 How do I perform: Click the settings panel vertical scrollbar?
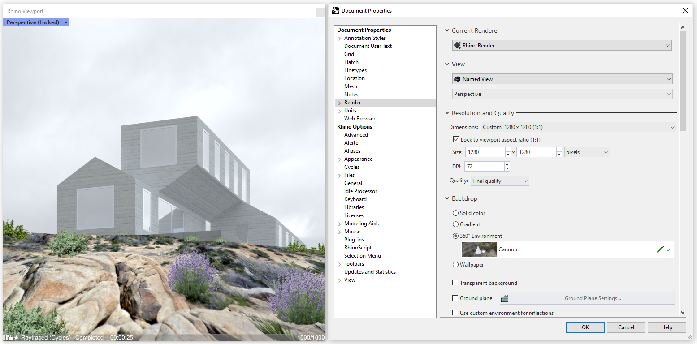pos(683,81)
